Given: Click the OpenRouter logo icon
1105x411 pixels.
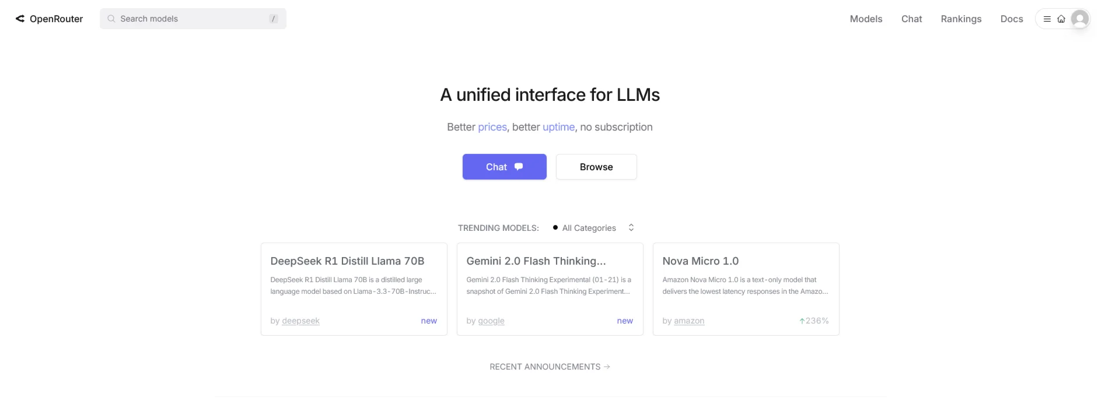Looking at the screenshot, I should pyautogui.click(x=20, y=19).
